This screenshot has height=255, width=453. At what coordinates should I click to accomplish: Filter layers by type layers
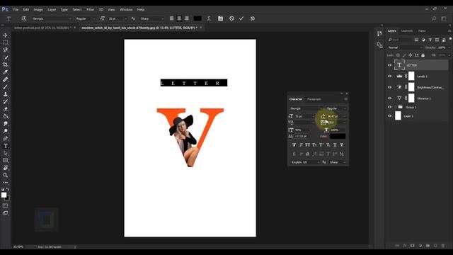pos(430,40)
